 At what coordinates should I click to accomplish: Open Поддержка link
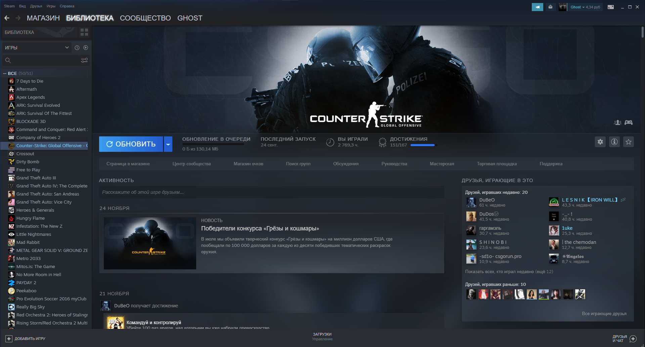click(x=551, y=164)
